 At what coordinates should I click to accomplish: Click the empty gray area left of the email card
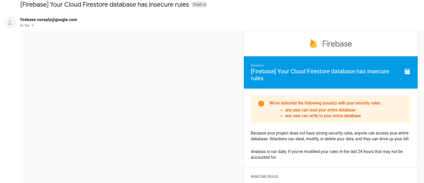(130, 107)
